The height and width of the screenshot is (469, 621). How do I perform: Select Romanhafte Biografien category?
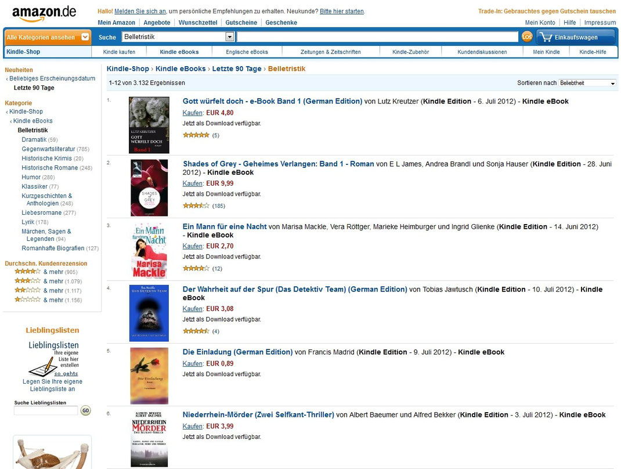(53, 248)
